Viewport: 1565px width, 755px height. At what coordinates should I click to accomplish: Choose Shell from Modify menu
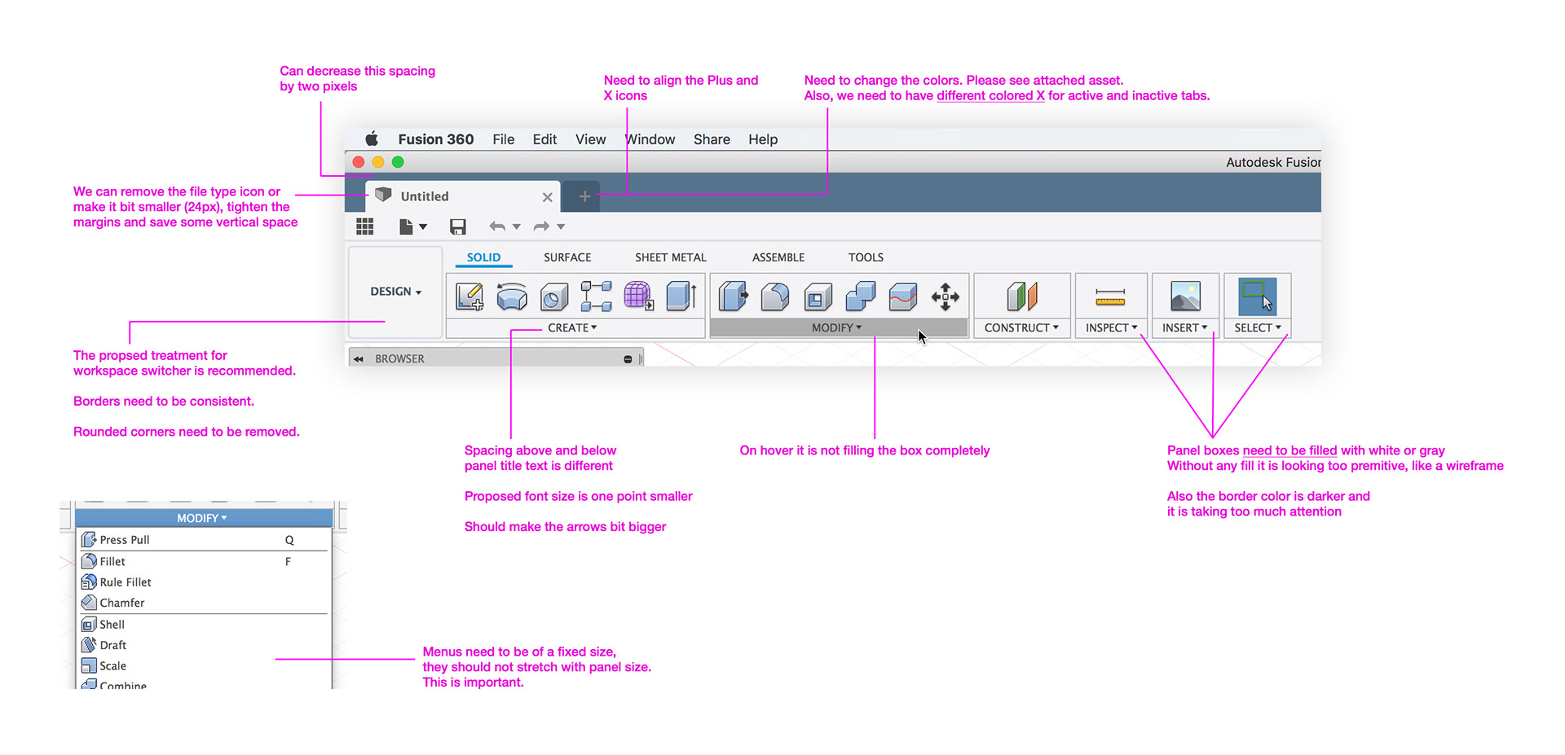(204, 625)
